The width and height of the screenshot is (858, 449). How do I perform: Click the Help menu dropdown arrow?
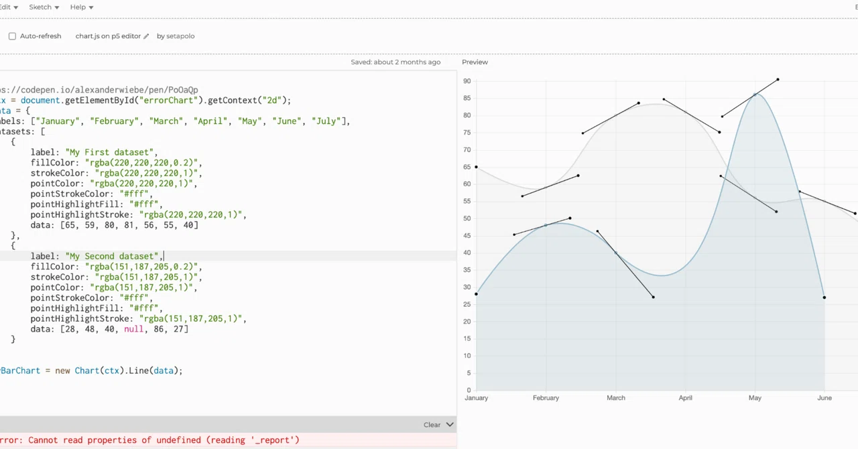point(90,7)
